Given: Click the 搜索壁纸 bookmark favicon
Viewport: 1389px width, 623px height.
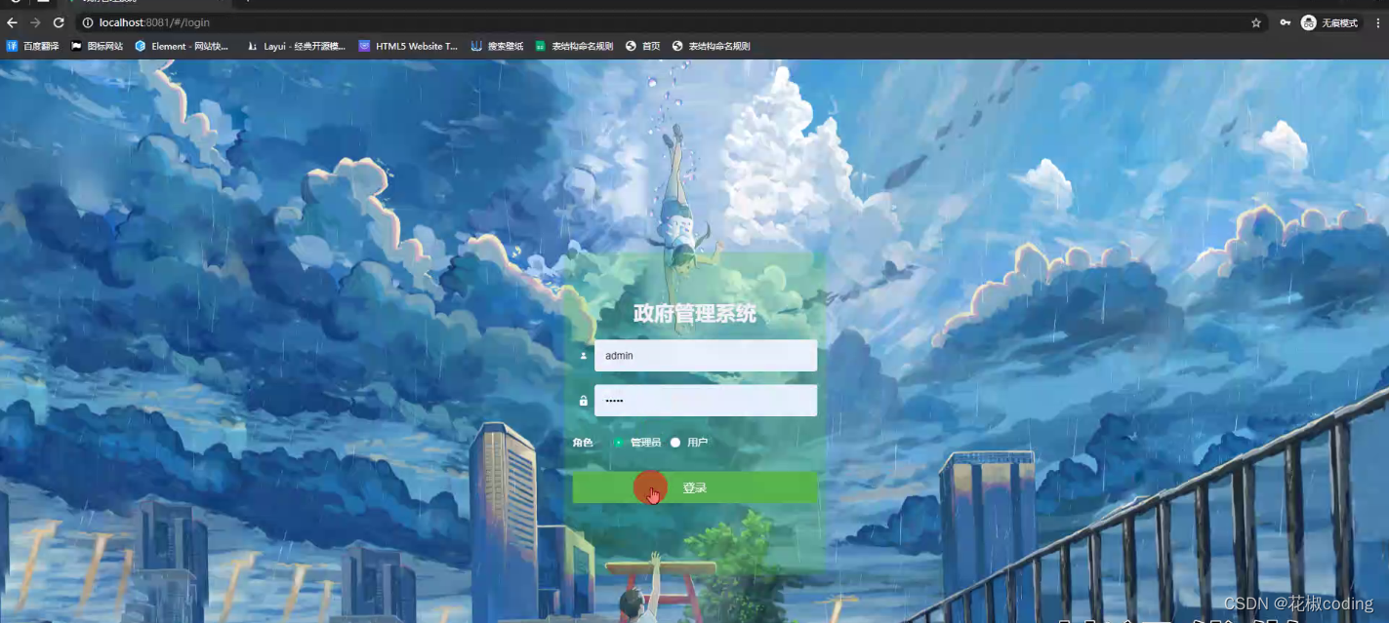Looking at the screenshot, I should click(x=474, y=45).
